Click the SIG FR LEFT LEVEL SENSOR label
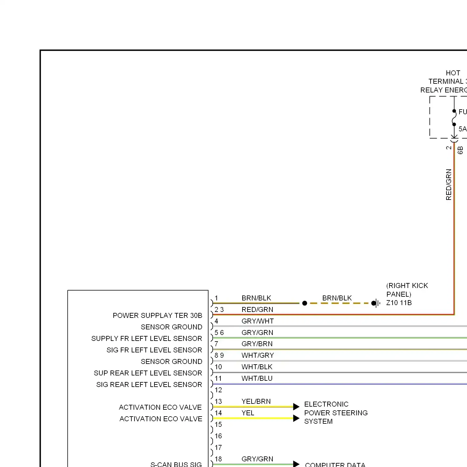The height and width of the screenshot is (467, 467). click(x=154, y=350)
